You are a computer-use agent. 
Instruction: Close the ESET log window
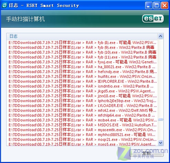click(164, 6)
